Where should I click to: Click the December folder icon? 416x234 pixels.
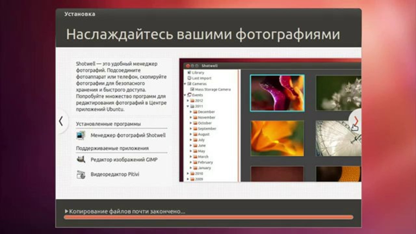tap(195, 112)
